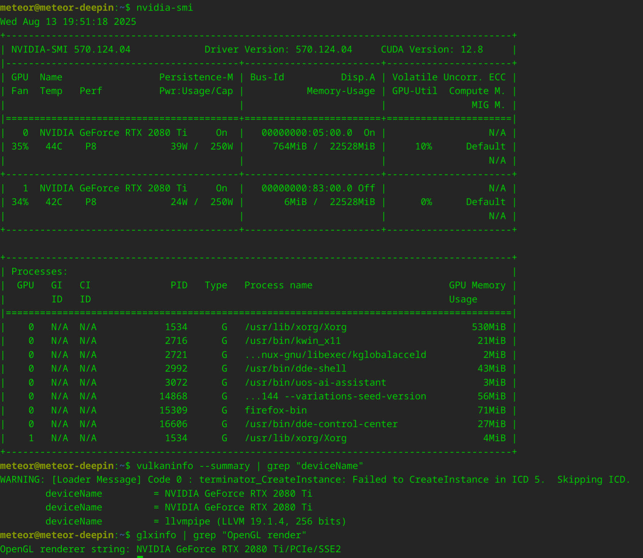Click the "/usr/bin/kwin_x11" process name

(293, 341)
